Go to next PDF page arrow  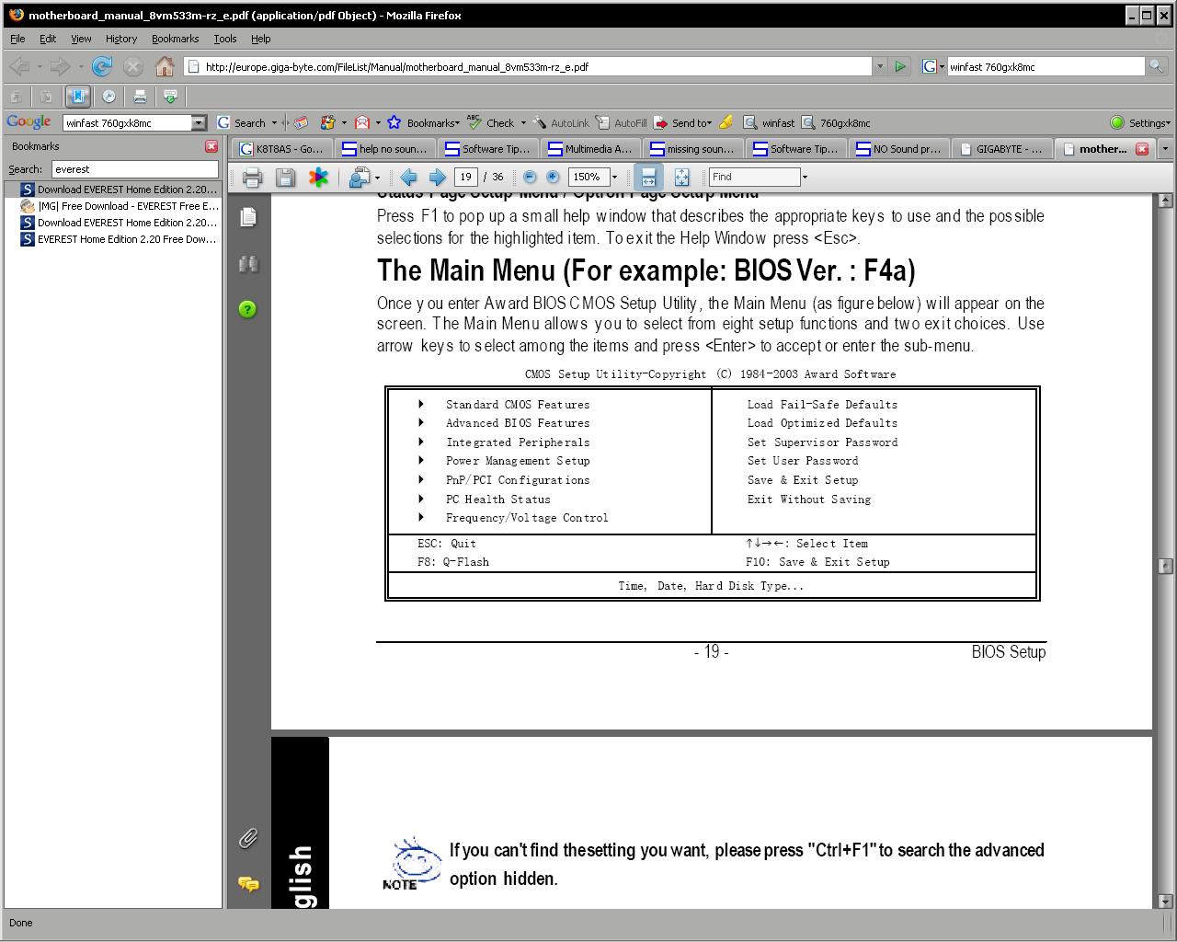[x=438, y=178]
